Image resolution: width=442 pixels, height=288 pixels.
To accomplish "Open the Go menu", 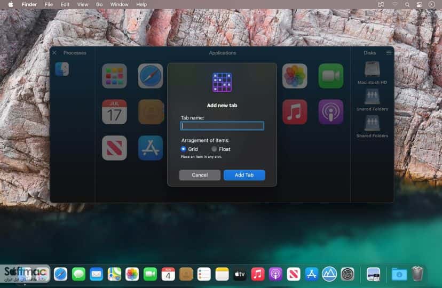I will coord(99,4).
